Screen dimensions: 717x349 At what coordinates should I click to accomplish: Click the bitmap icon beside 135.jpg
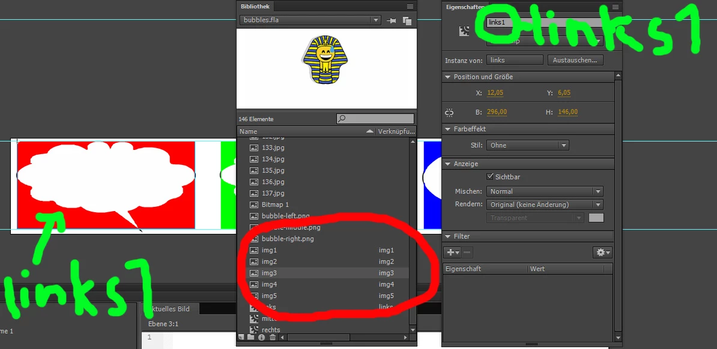254,170
